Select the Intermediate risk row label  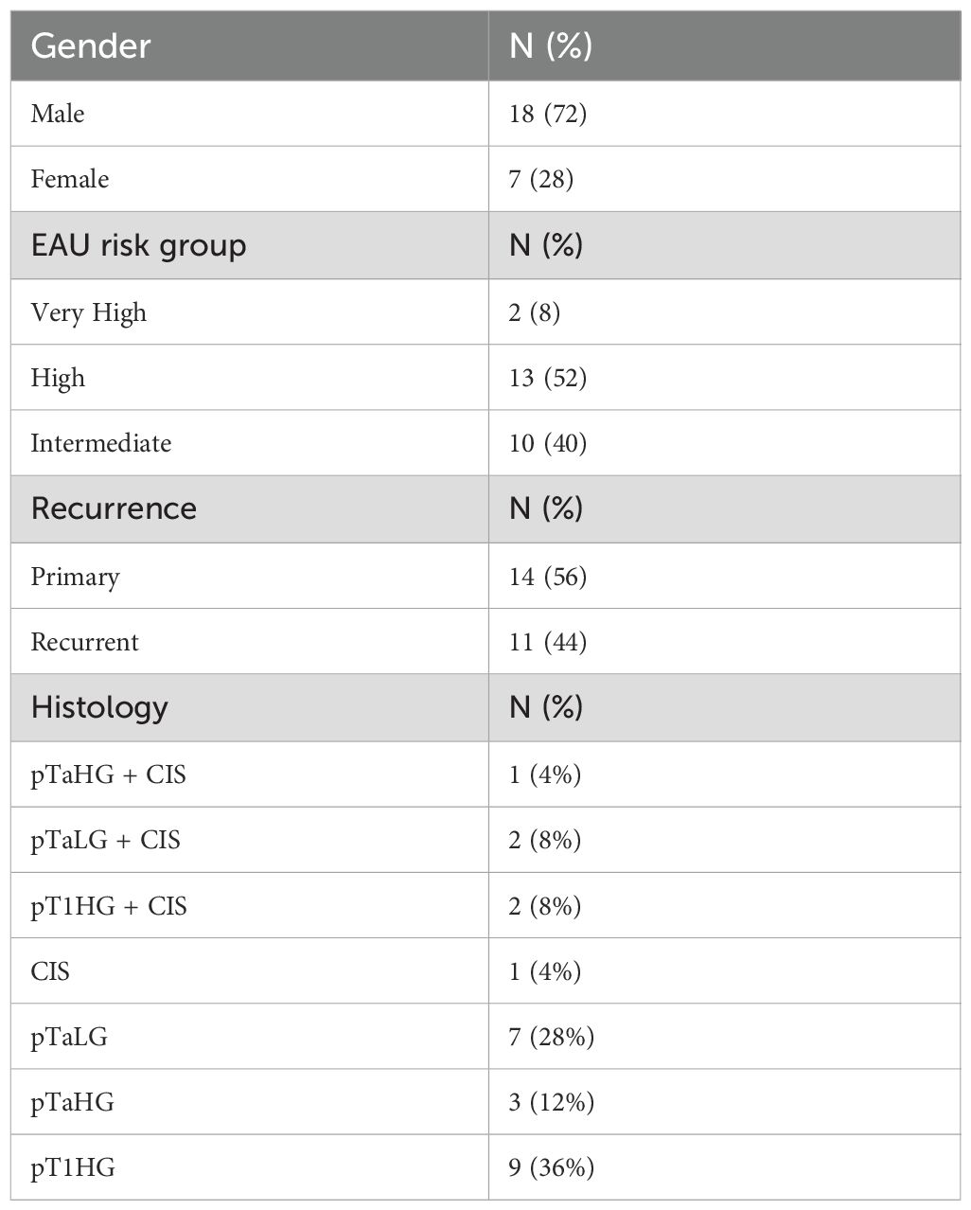point(101,443)
